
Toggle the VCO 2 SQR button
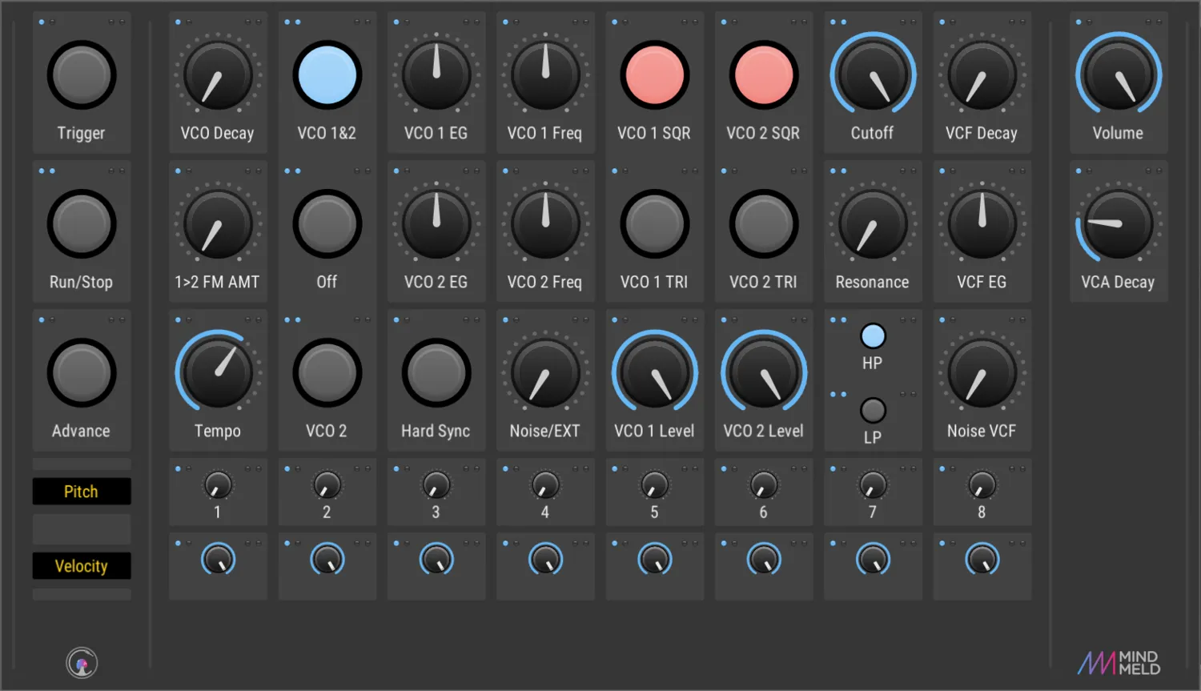[x=764, y=75]
